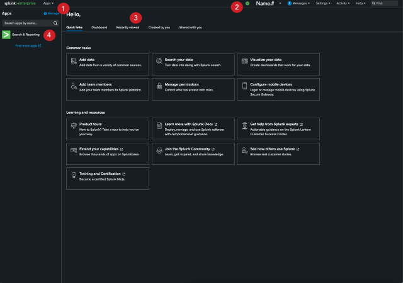Open the Messages dropdown

click(298, 3)
